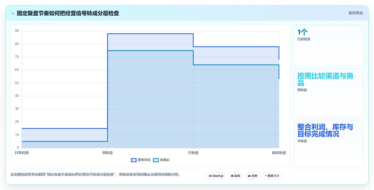Toggle the 原有状态 legend color box
This screenshot has height=190, width=374.
click(x=134, y=160)
